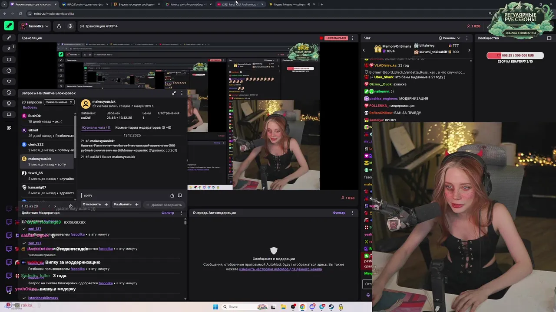Open Chrome from the Windows taskbar
The width and height of the screenshot is (556, 312).
point(302,307)
